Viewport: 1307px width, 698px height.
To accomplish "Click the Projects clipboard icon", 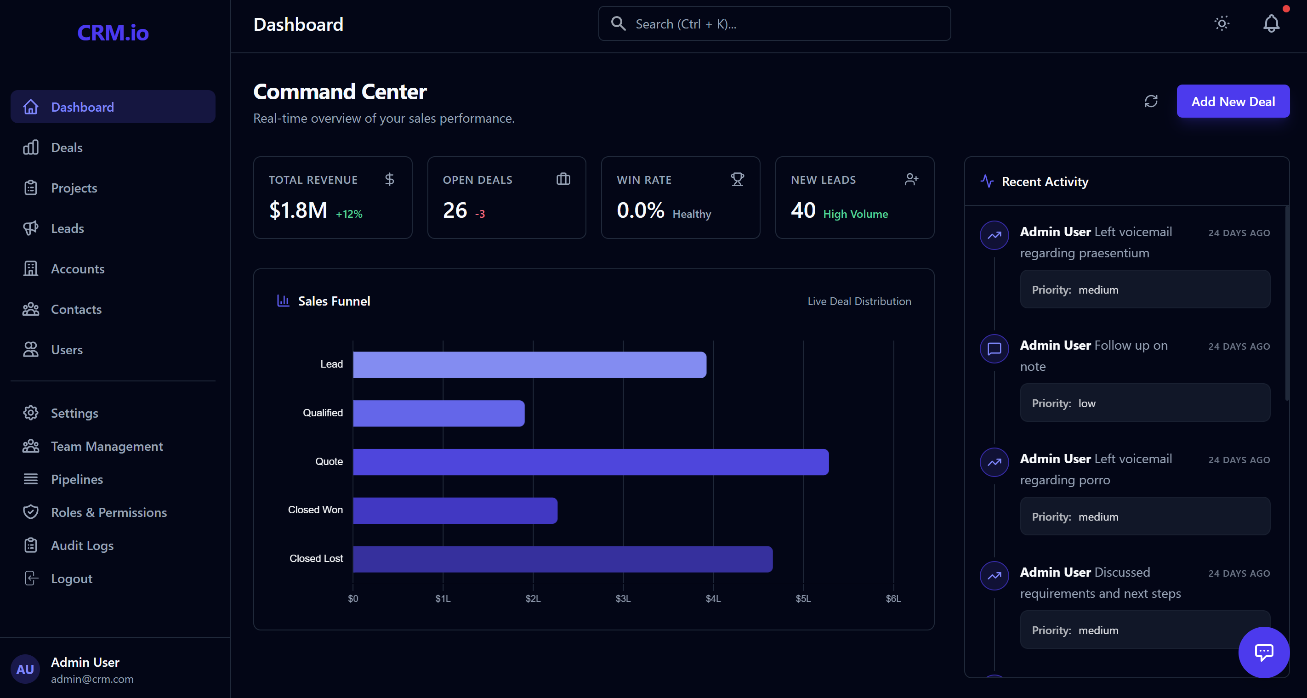I will click(x=30, y=188).
